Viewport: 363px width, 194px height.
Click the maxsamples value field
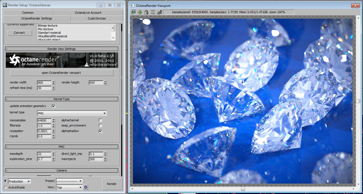44,120
